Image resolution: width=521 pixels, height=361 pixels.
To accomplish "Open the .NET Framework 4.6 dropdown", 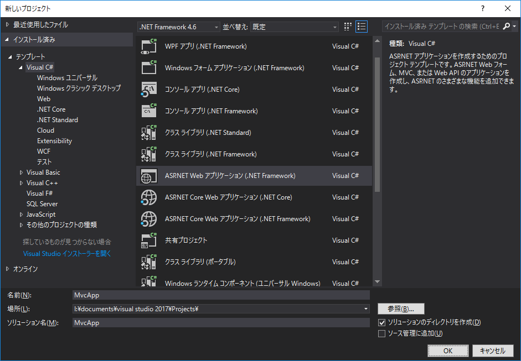I will (x=215, y=26).
